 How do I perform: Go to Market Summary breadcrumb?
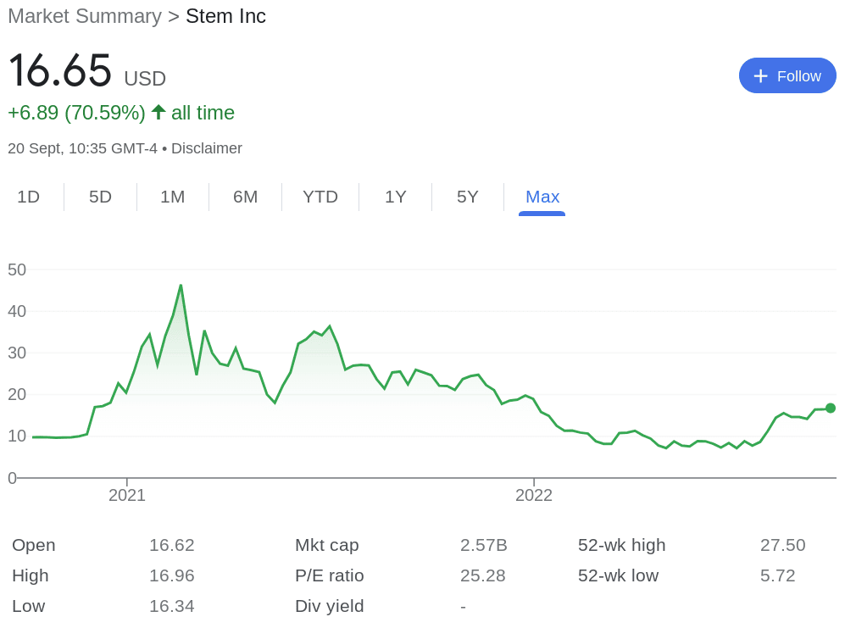[x=85, y=16]
